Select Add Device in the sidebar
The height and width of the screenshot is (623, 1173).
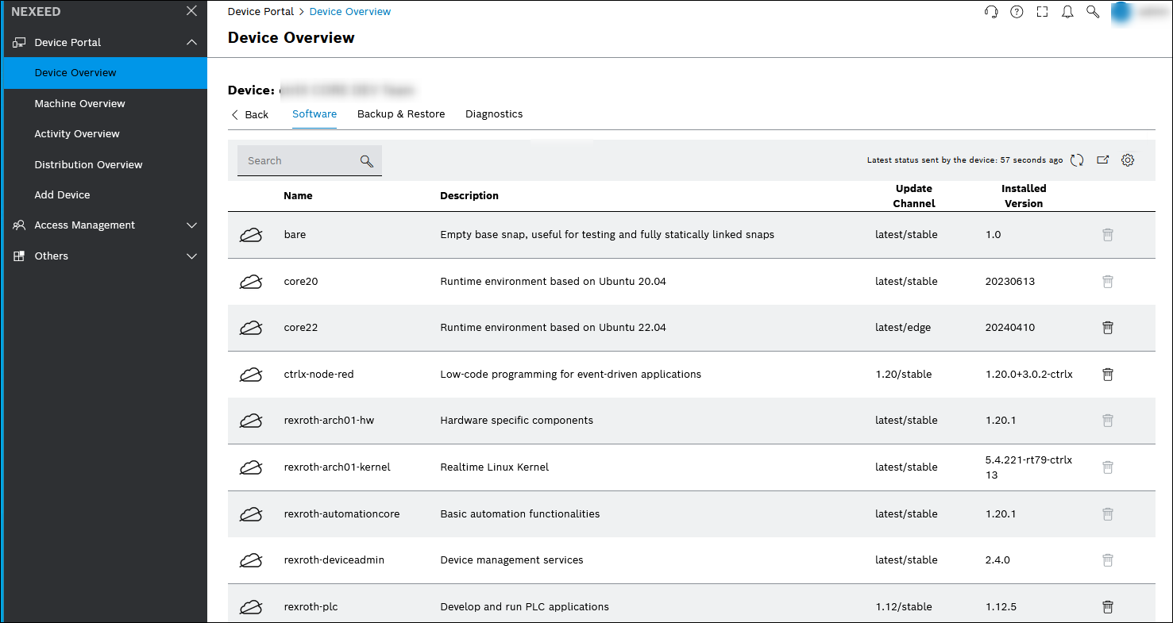coord(62,194)
